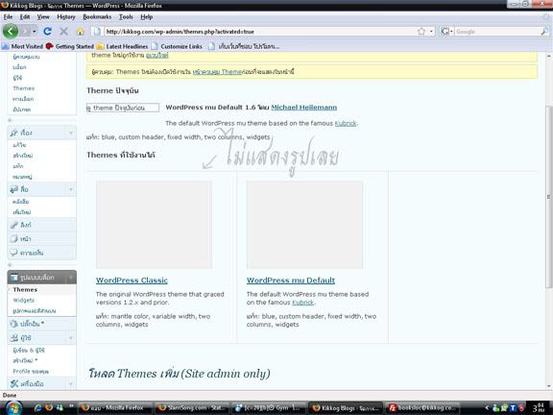Image resolution: width=553 pixels, height=415 pixels.
Task: Bookmark page using star icon
Action: (x=421, y=32)
